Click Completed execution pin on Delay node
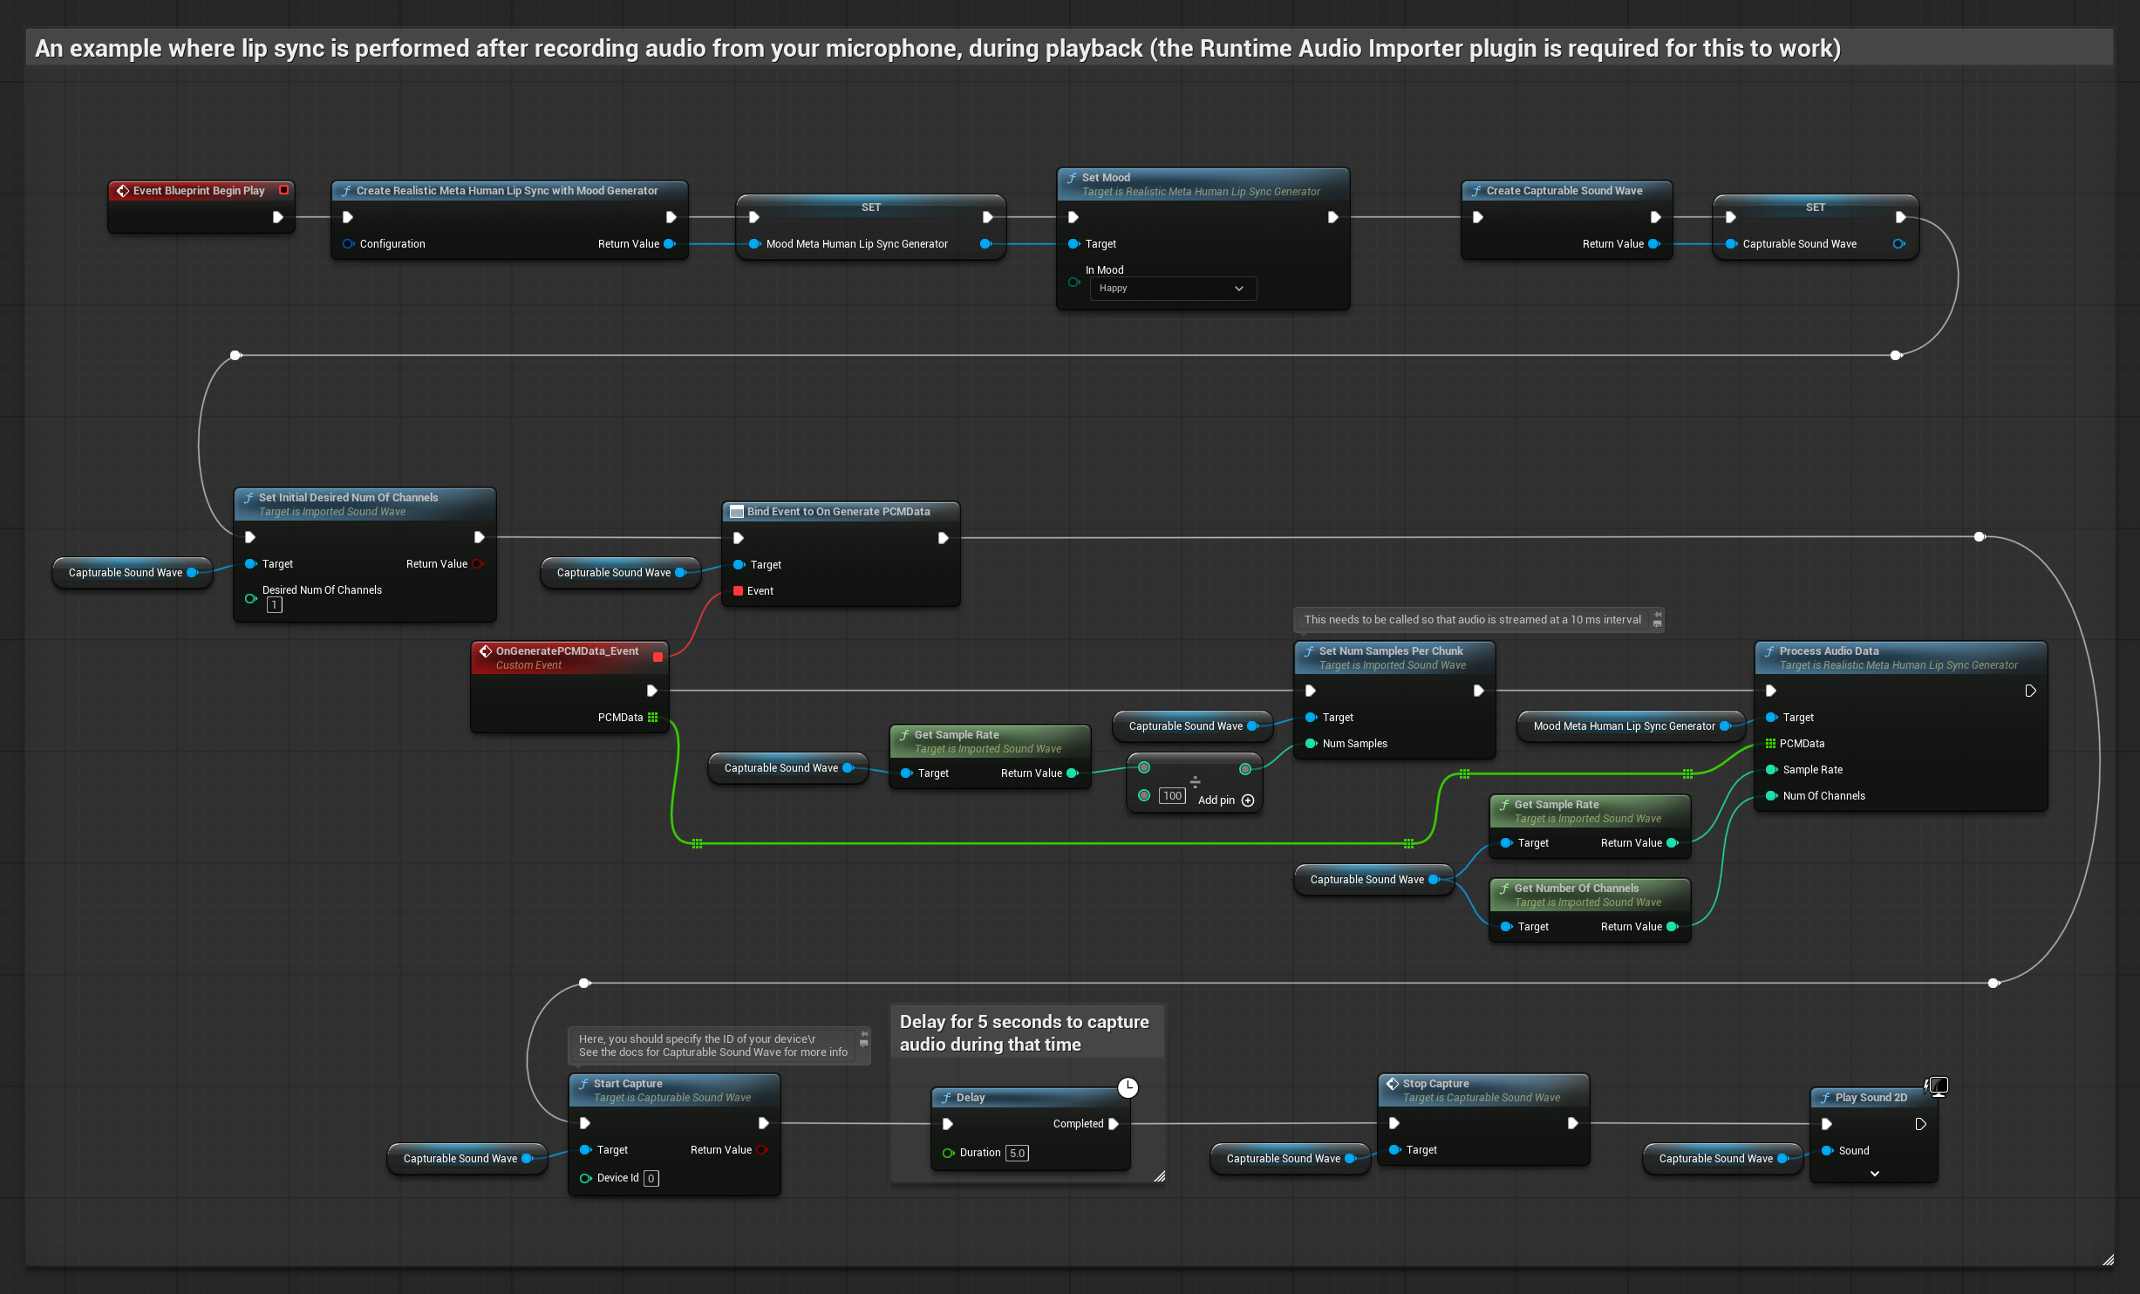The width and height of the screenshot is (2140, 1294). coord(1114,1124)
